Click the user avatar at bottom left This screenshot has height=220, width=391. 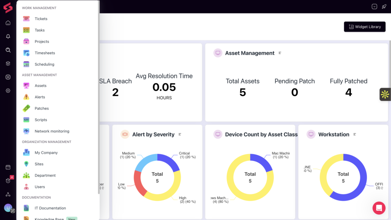(x=8, y=208)
